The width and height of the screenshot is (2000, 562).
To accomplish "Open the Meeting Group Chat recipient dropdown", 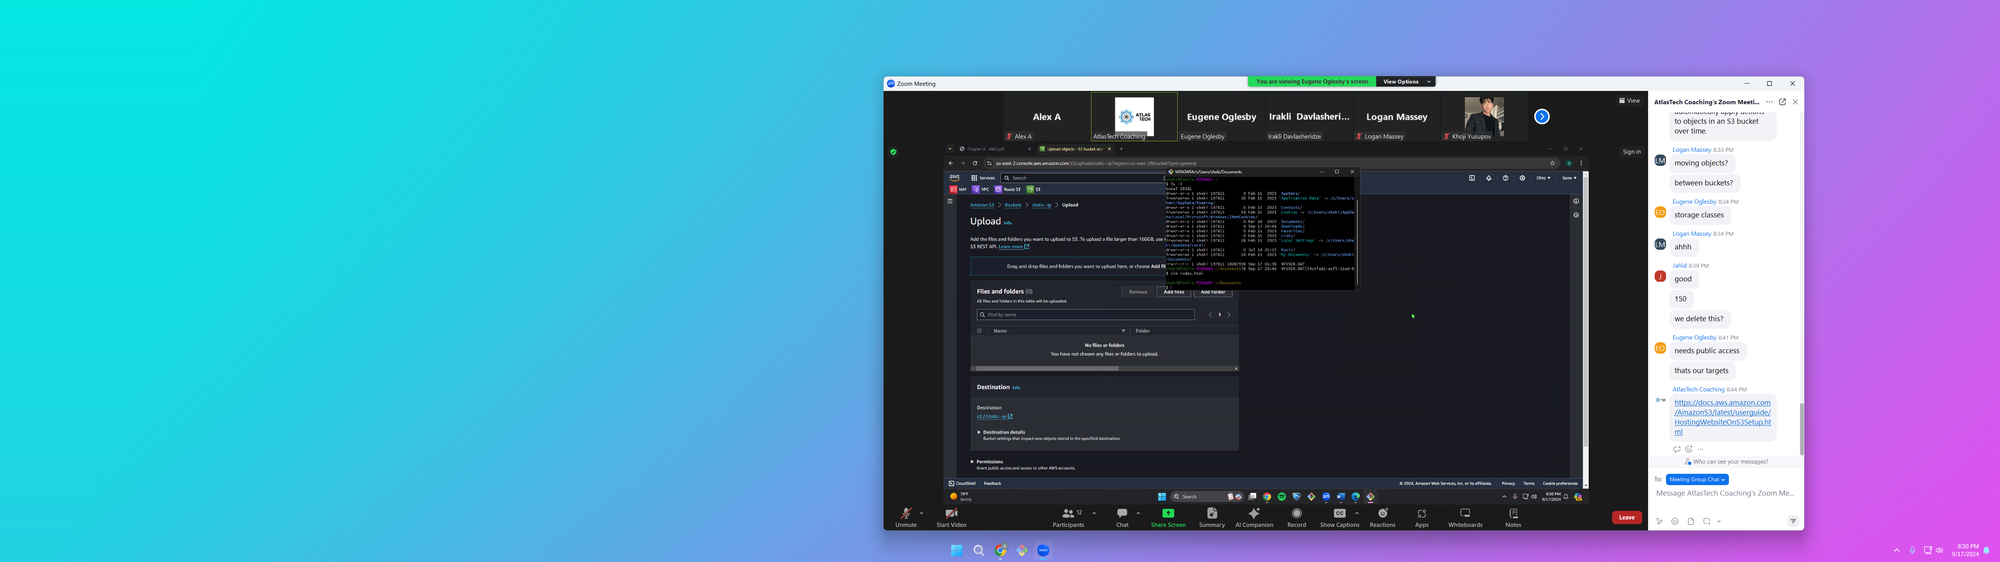I will pos(1697,480).
